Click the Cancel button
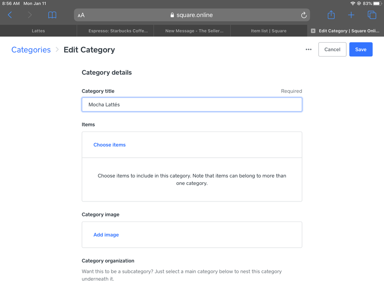Screen dimensions: 384x288 332,50
